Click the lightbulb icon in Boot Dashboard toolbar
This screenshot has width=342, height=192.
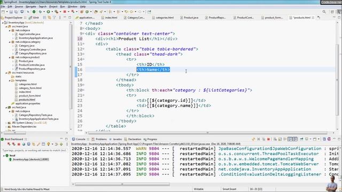tap(49, 144)
